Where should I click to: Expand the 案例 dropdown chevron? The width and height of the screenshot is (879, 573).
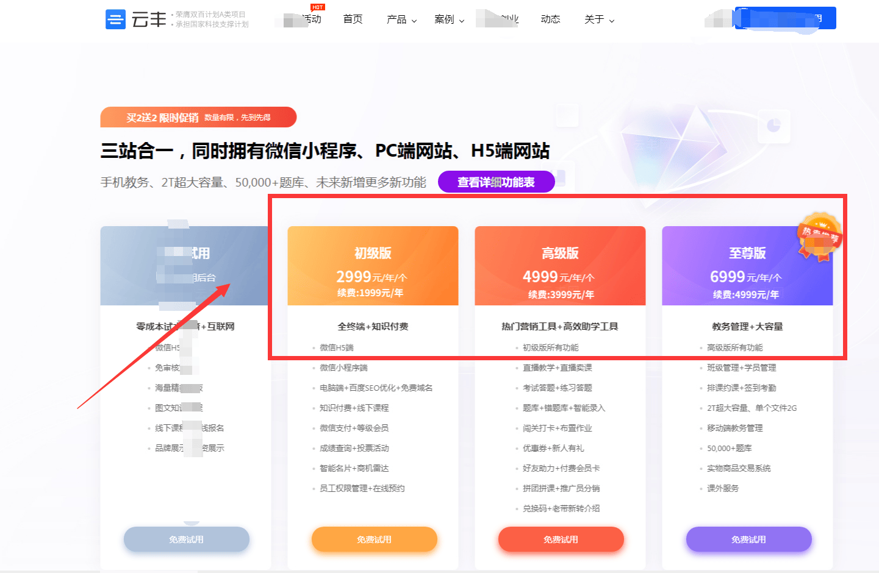[x=462, y=21]
